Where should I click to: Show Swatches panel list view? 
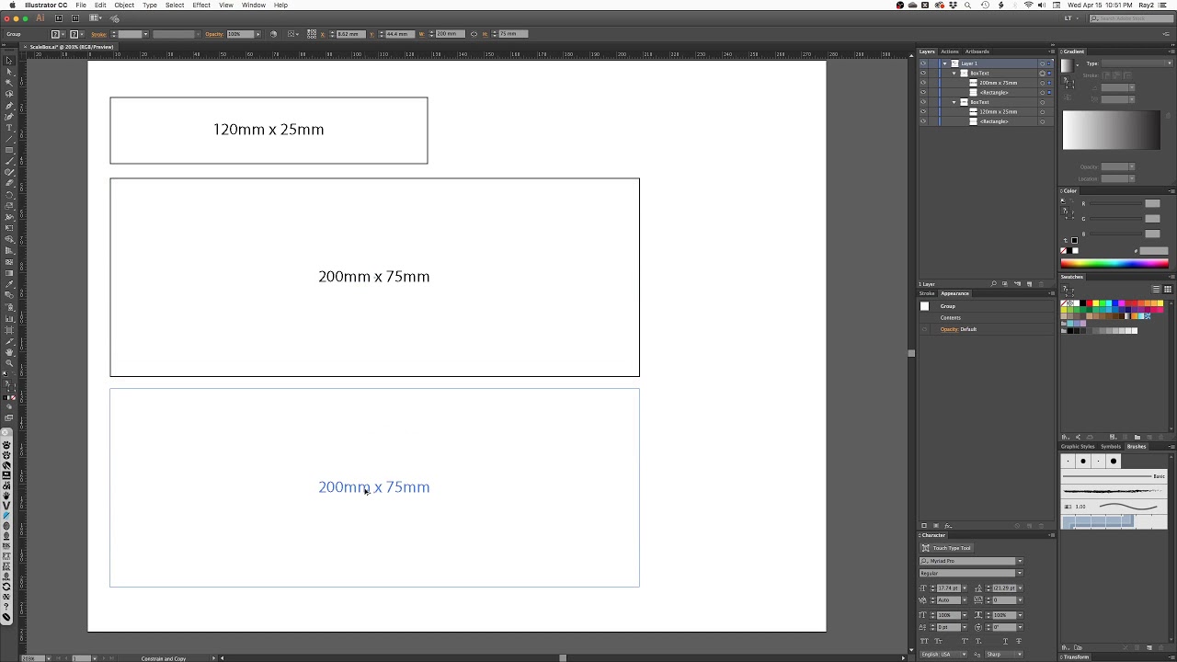click(x=1156, y=289)
